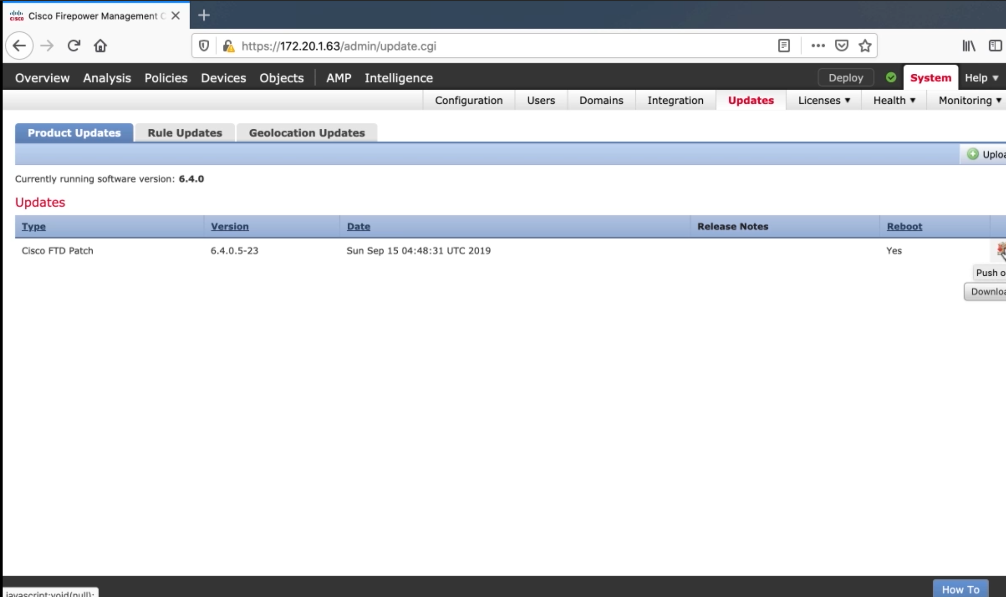
Task: Click the insecure connection lock warning icon
Action: pos(229,46)
